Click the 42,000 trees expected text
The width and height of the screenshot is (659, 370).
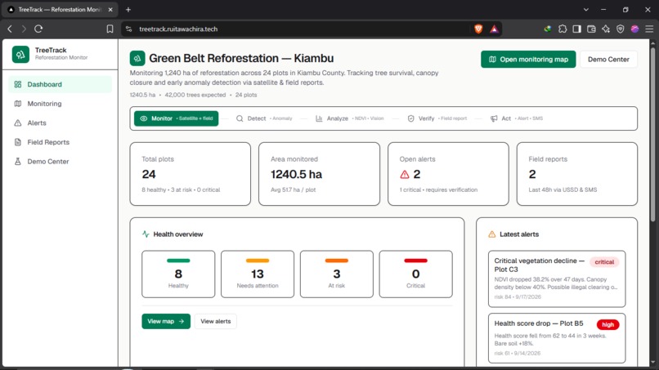[x=195, y=95]
